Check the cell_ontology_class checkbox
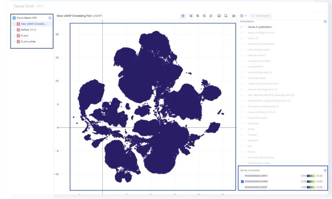Image resolution: width=332 pixels, height=199 pixels. pyautogui.click(x=246, y=50)
